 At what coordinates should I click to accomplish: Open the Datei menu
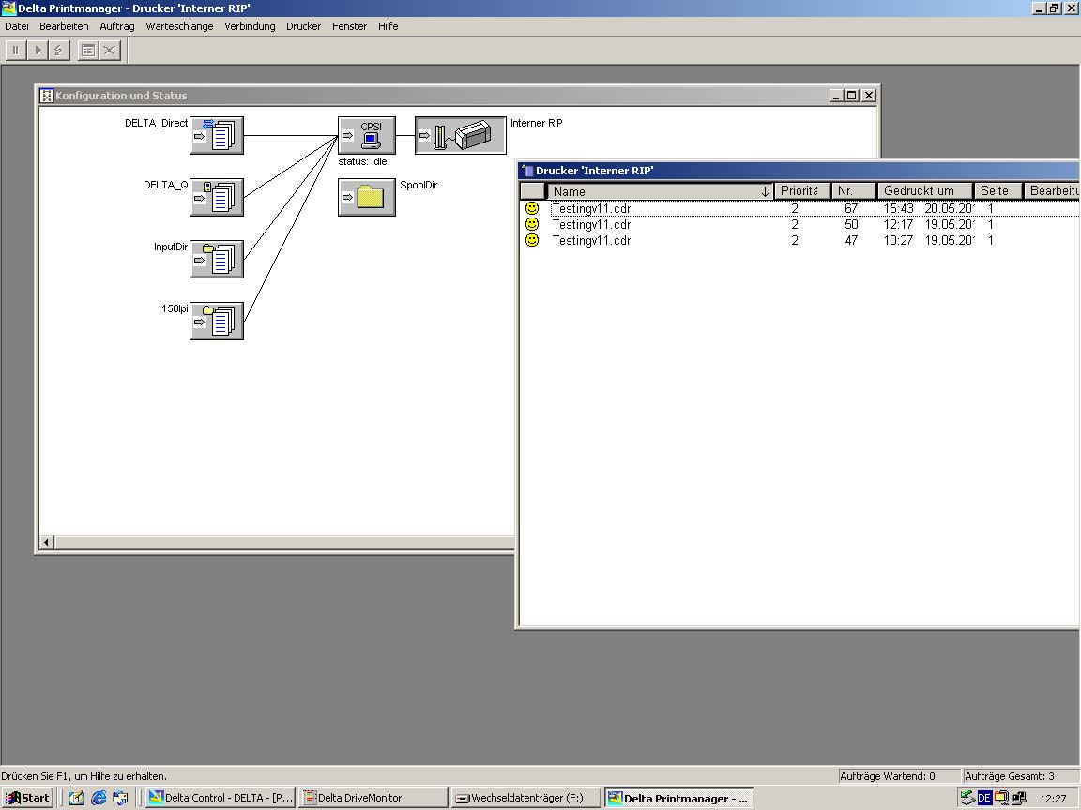[17, 26]
